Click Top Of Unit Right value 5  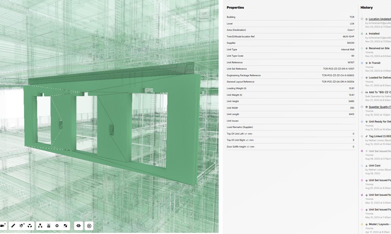click(354, 140)
